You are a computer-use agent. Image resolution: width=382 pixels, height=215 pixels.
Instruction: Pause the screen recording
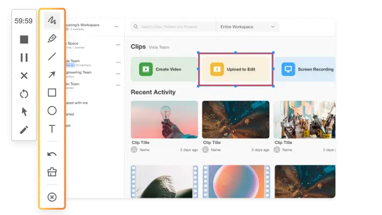(x=24, y=57)
